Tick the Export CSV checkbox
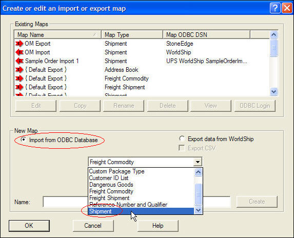 point(182,148)
